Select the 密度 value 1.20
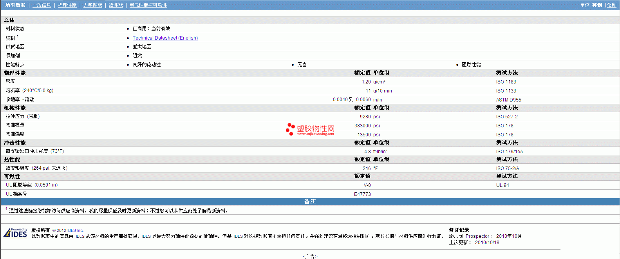 [x=366, y=82]
